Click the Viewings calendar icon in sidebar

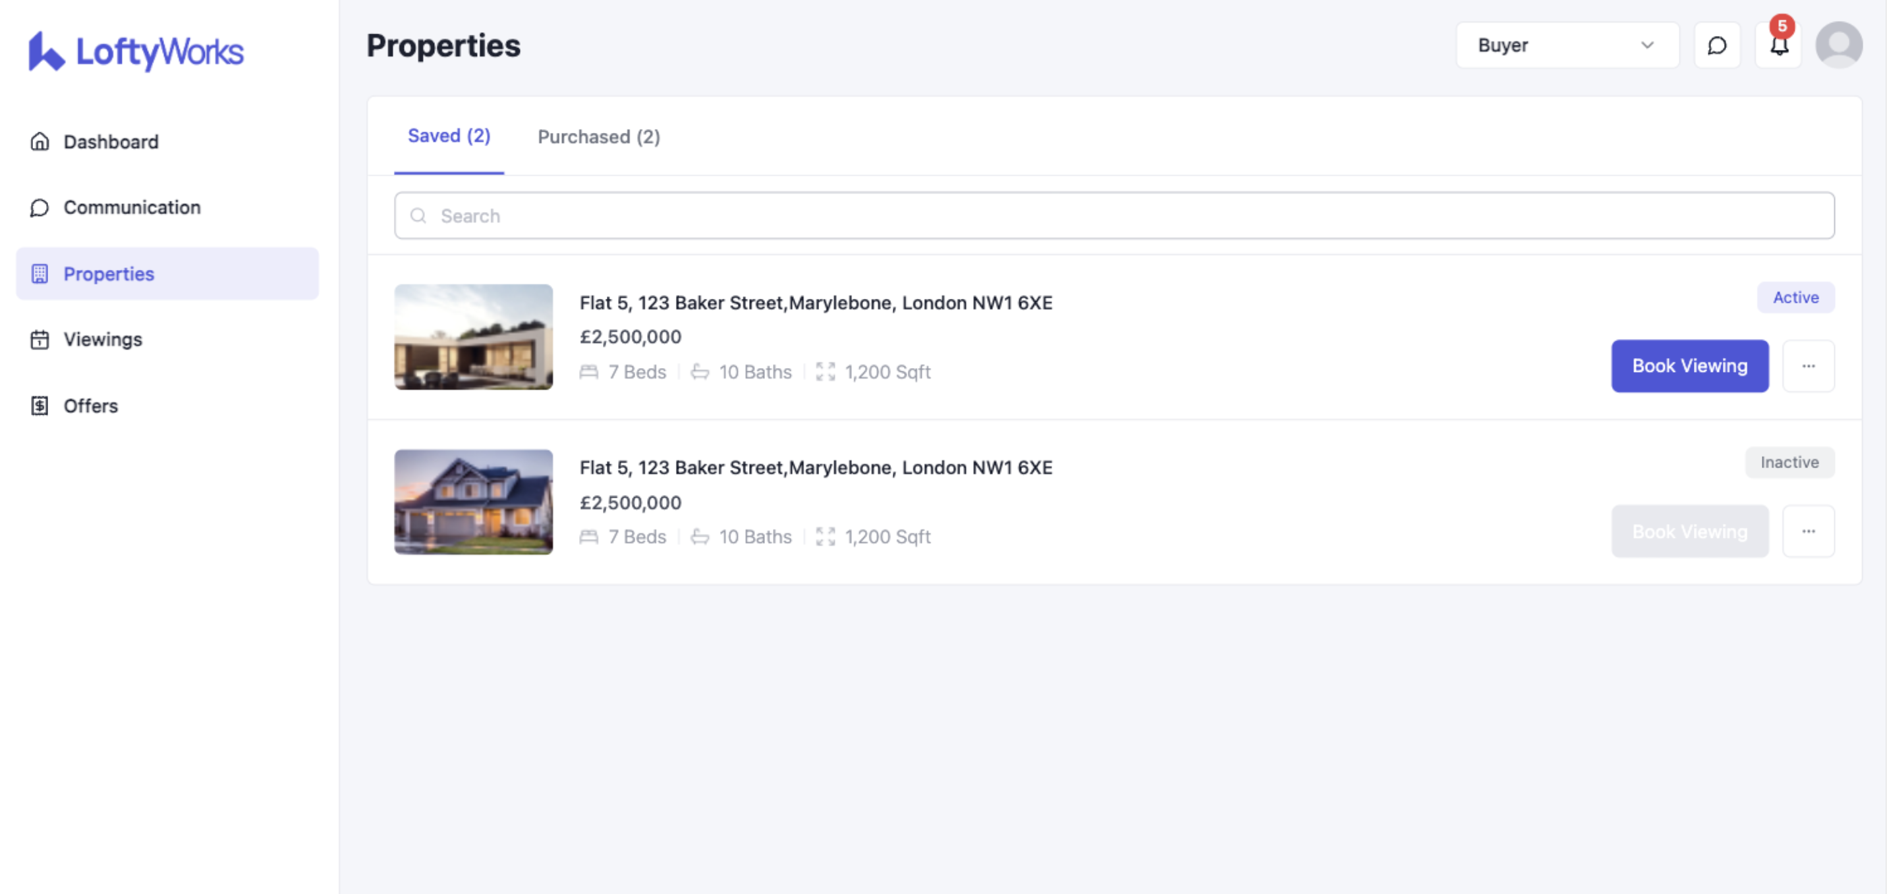click(40, 340)
